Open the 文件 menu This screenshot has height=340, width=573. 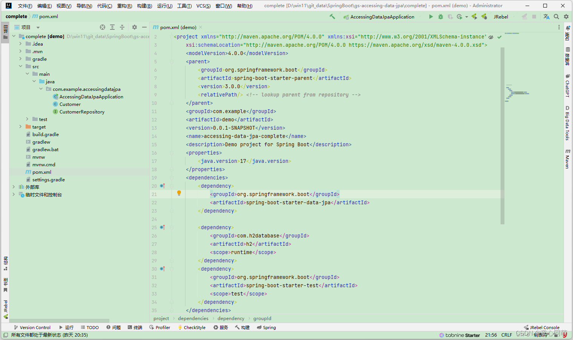tap(25, 6)
